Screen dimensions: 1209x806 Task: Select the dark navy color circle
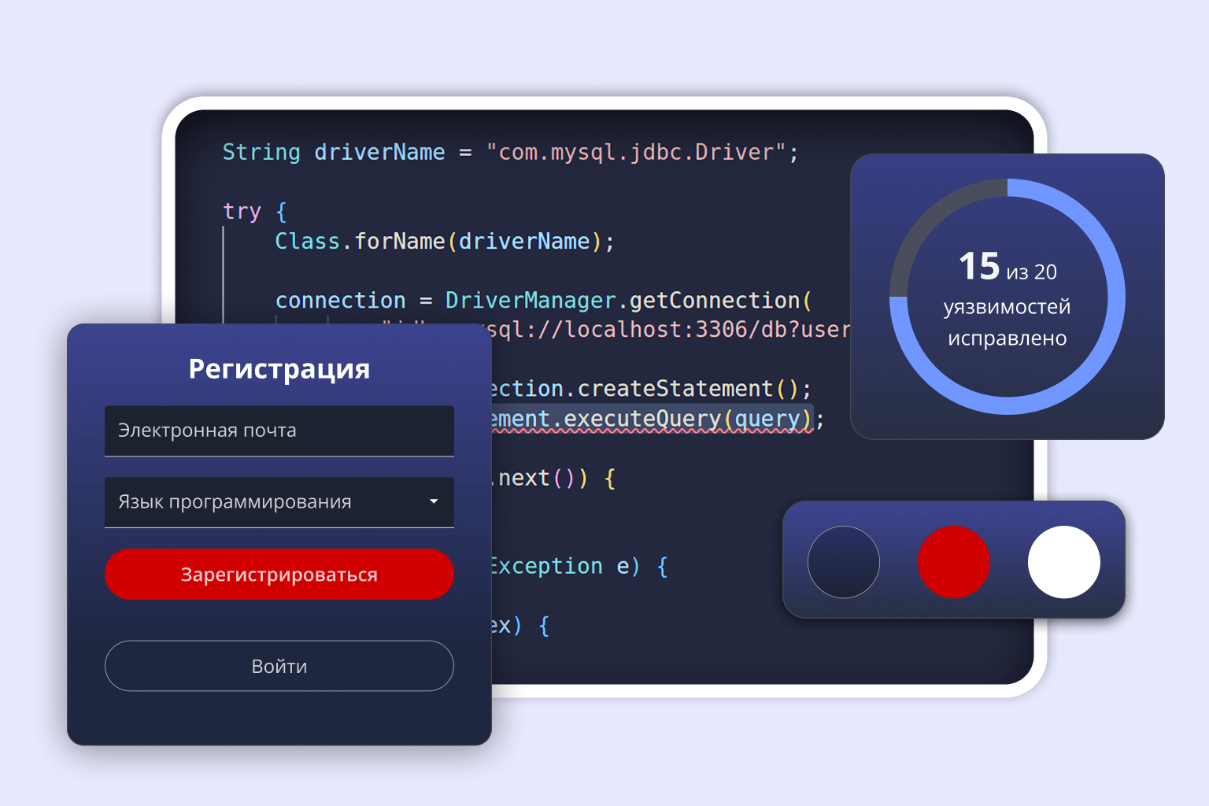pyautogui.click(x=843, y=562)
